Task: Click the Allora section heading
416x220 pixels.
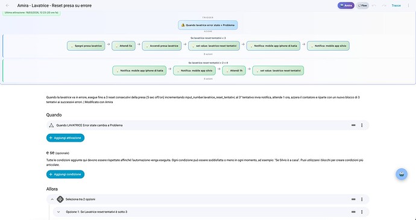Action: (52, 189)
